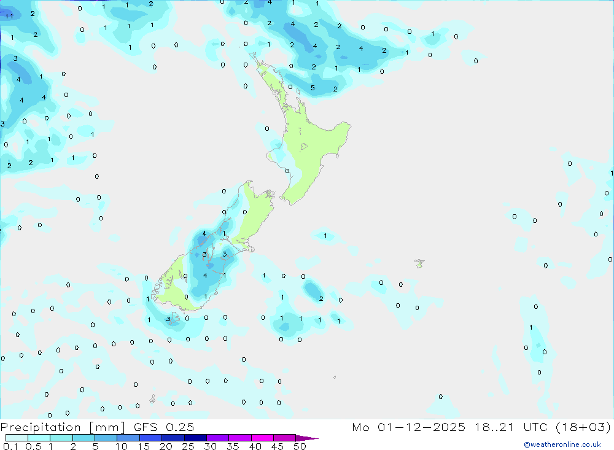
Task: Click the legend label '35'
Action: [x=233, y=446]
